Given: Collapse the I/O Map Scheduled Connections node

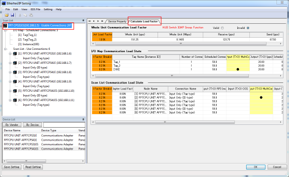Looking at the screenshot, I should [5, 30].
